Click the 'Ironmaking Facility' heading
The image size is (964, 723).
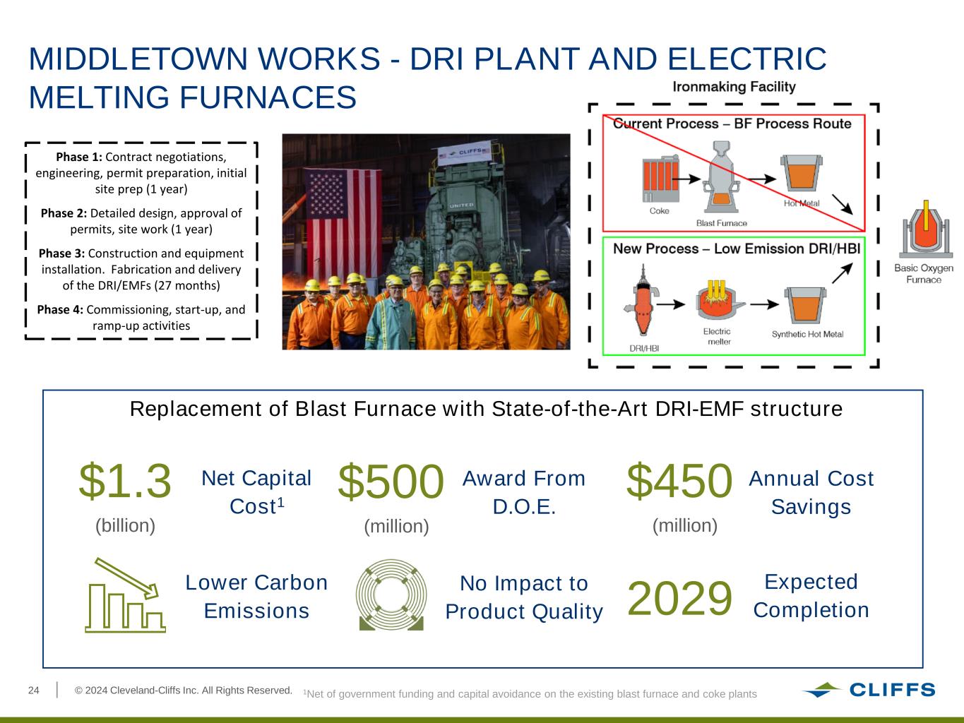[734, 87]
